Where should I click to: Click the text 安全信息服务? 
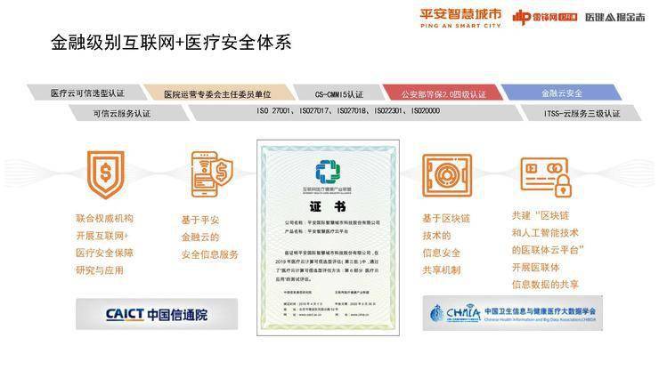click(x=209, y=254)
